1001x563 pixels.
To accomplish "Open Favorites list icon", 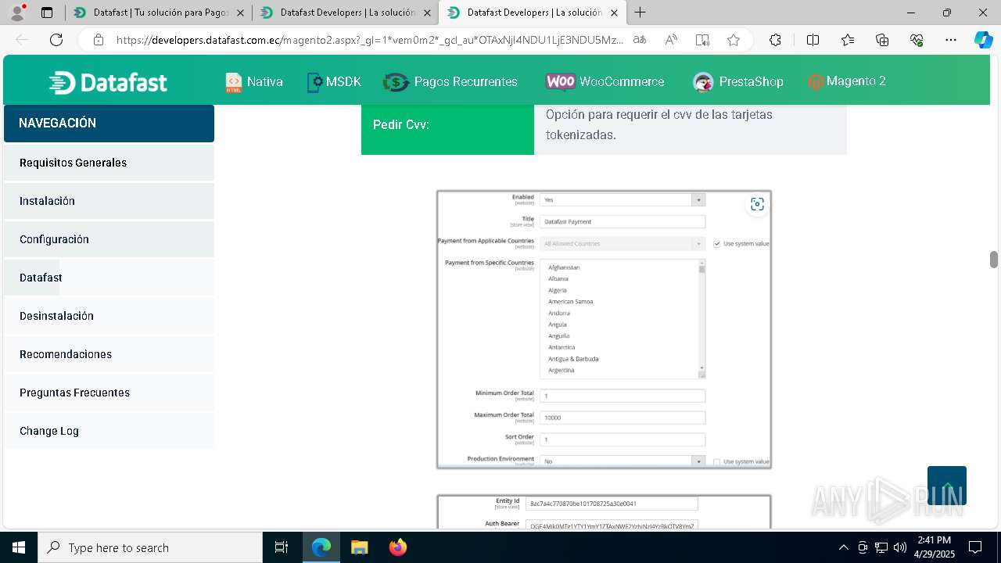I will [848, 40].
